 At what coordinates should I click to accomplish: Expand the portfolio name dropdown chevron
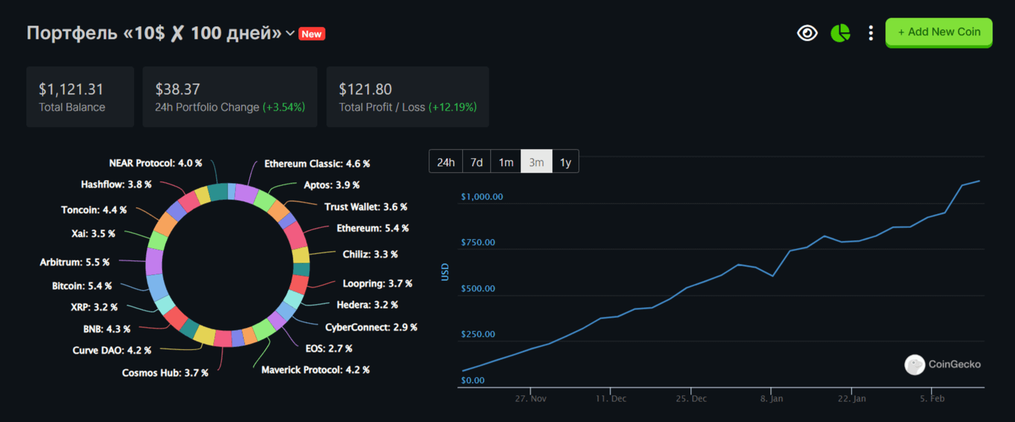click(x=290, y=33)
